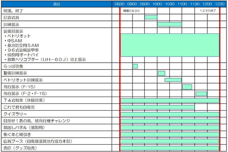The image size is (228, 152).
Task: Click the 広報ブース row label
Action: (38, 141)
